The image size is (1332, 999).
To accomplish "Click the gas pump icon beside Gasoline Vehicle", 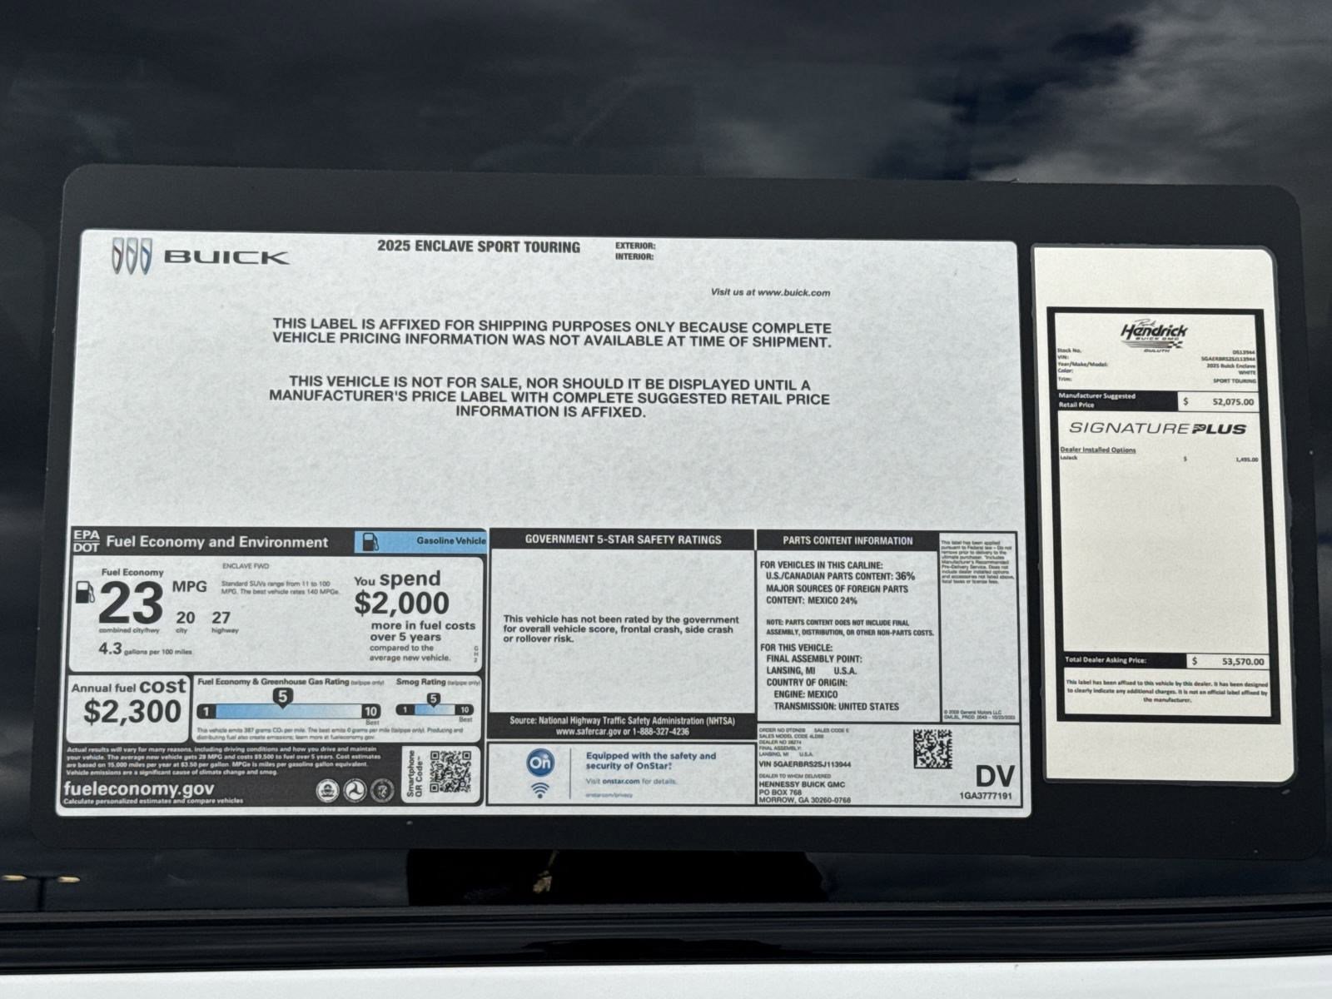I will [x=371, y=542].
